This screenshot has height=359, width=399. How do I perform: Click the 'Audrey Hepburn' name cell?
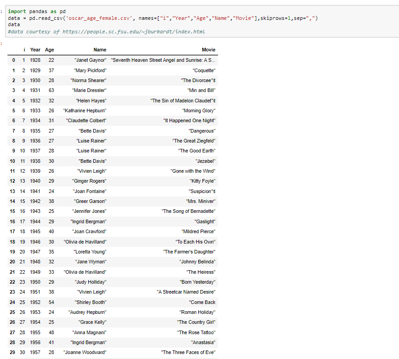(x=88, y=312)
